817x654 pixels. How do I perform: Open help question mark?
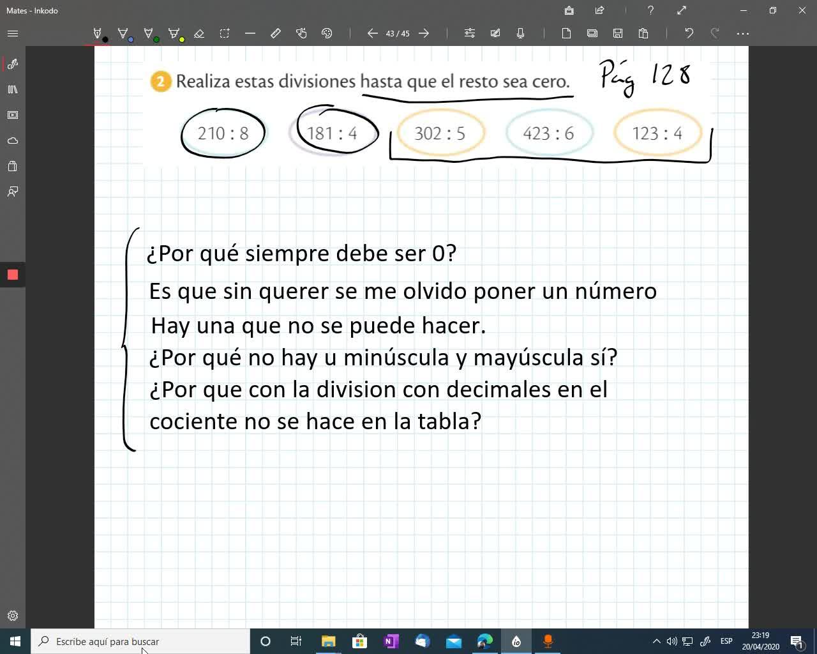pyautogui.click(x=650, y=10)
